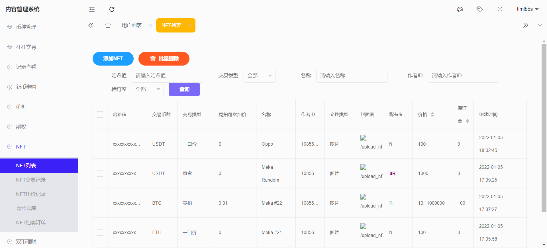Switch to 用户列表 tab
Viewport: 547px width, 248px height.
pos(132,25)
